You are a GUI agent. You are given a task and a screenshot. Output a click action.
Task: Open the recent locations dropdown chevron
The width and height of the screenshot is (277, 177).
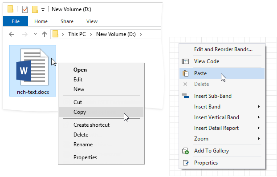tap(35, 34)
